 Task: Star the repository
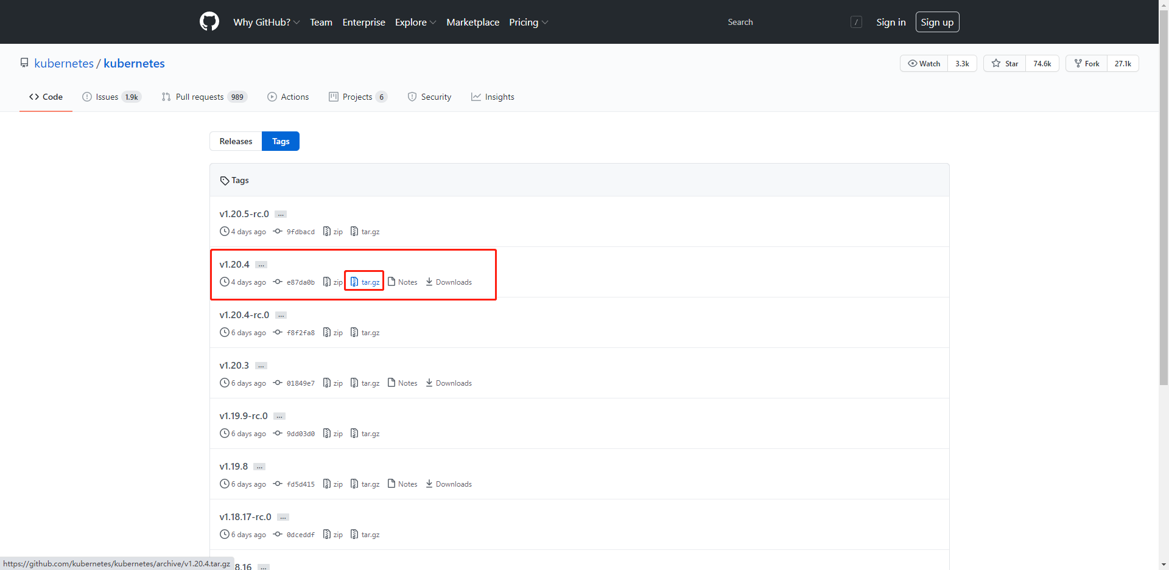pyautogui.click(x=1005, y=63)
